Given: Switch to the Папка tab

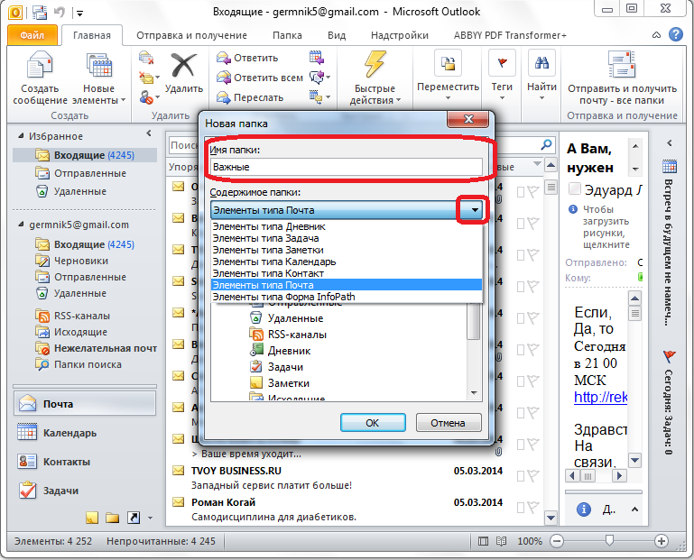Looking at the screenshot, I should (x=287, y=35).
